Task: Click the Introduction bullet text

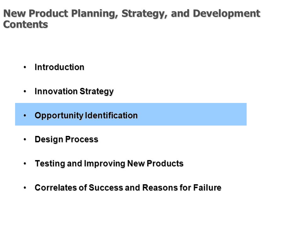Action: coord(59,67)
